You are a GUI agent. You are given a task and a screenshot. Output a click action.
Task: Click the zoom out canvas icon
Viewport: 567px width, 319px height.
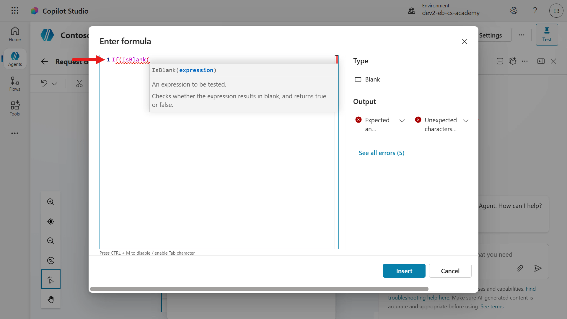click(50, 241)
